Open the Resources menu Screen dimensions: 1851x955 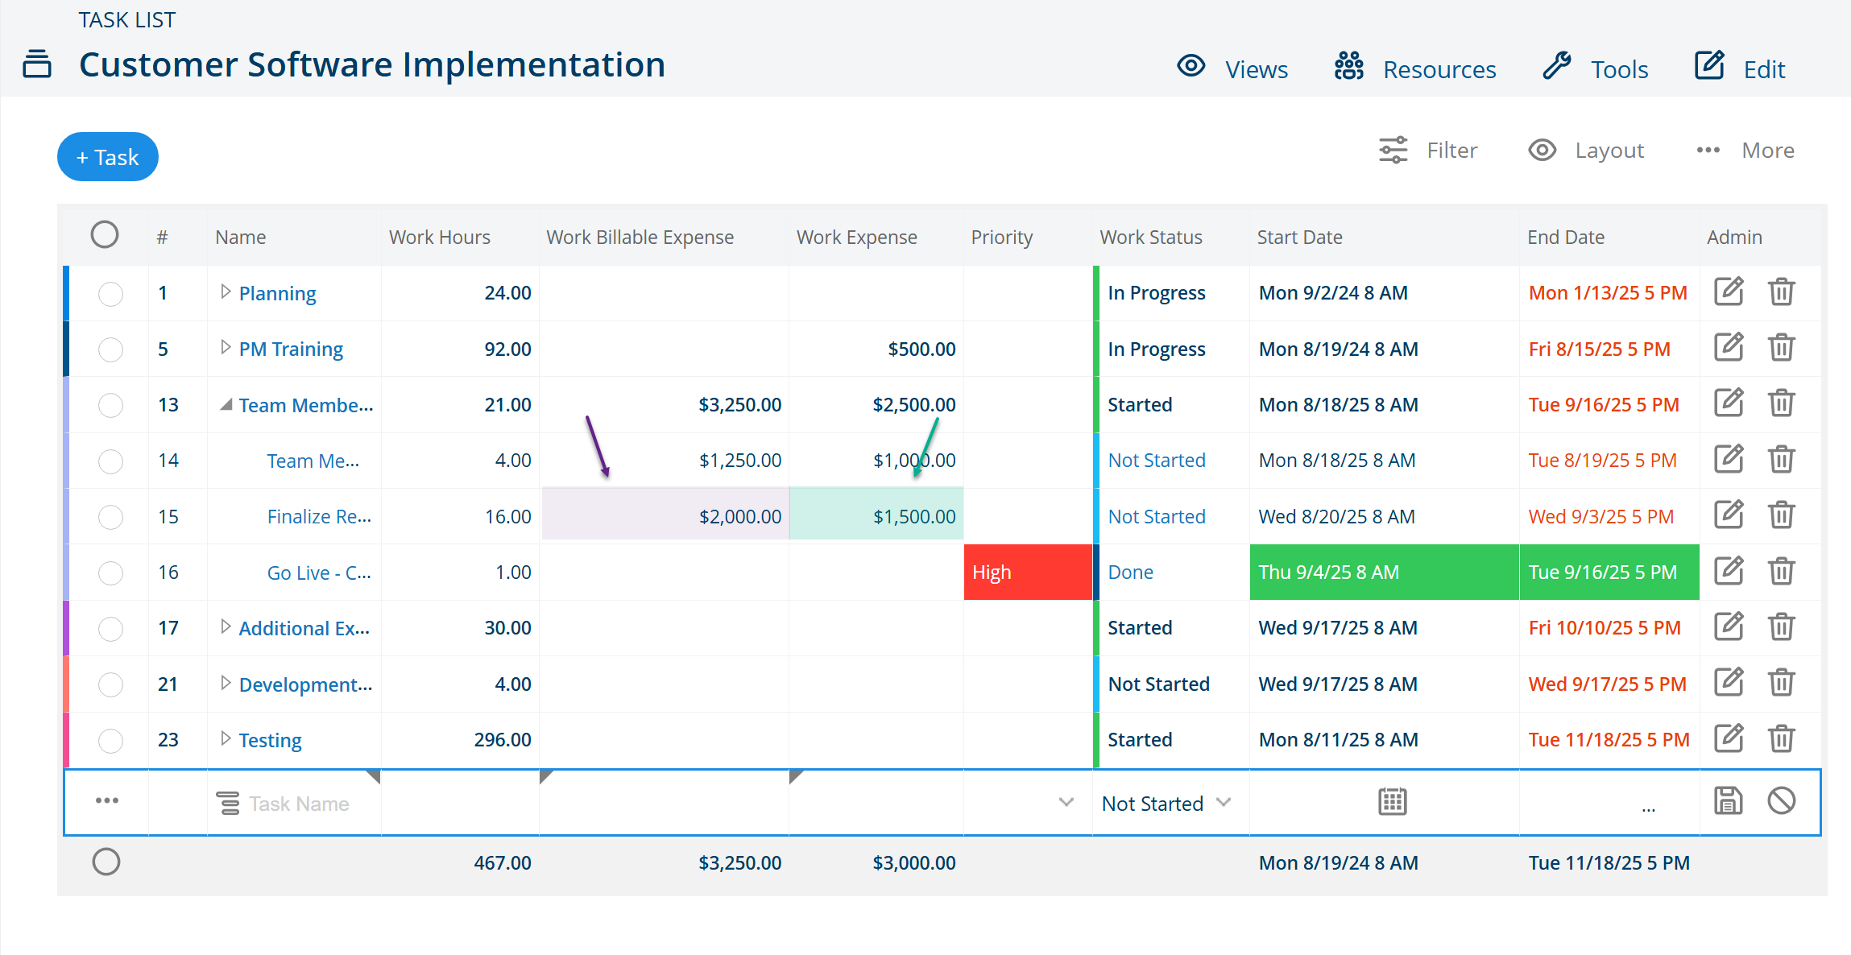pyautogui.click(x=1415, y=68)
